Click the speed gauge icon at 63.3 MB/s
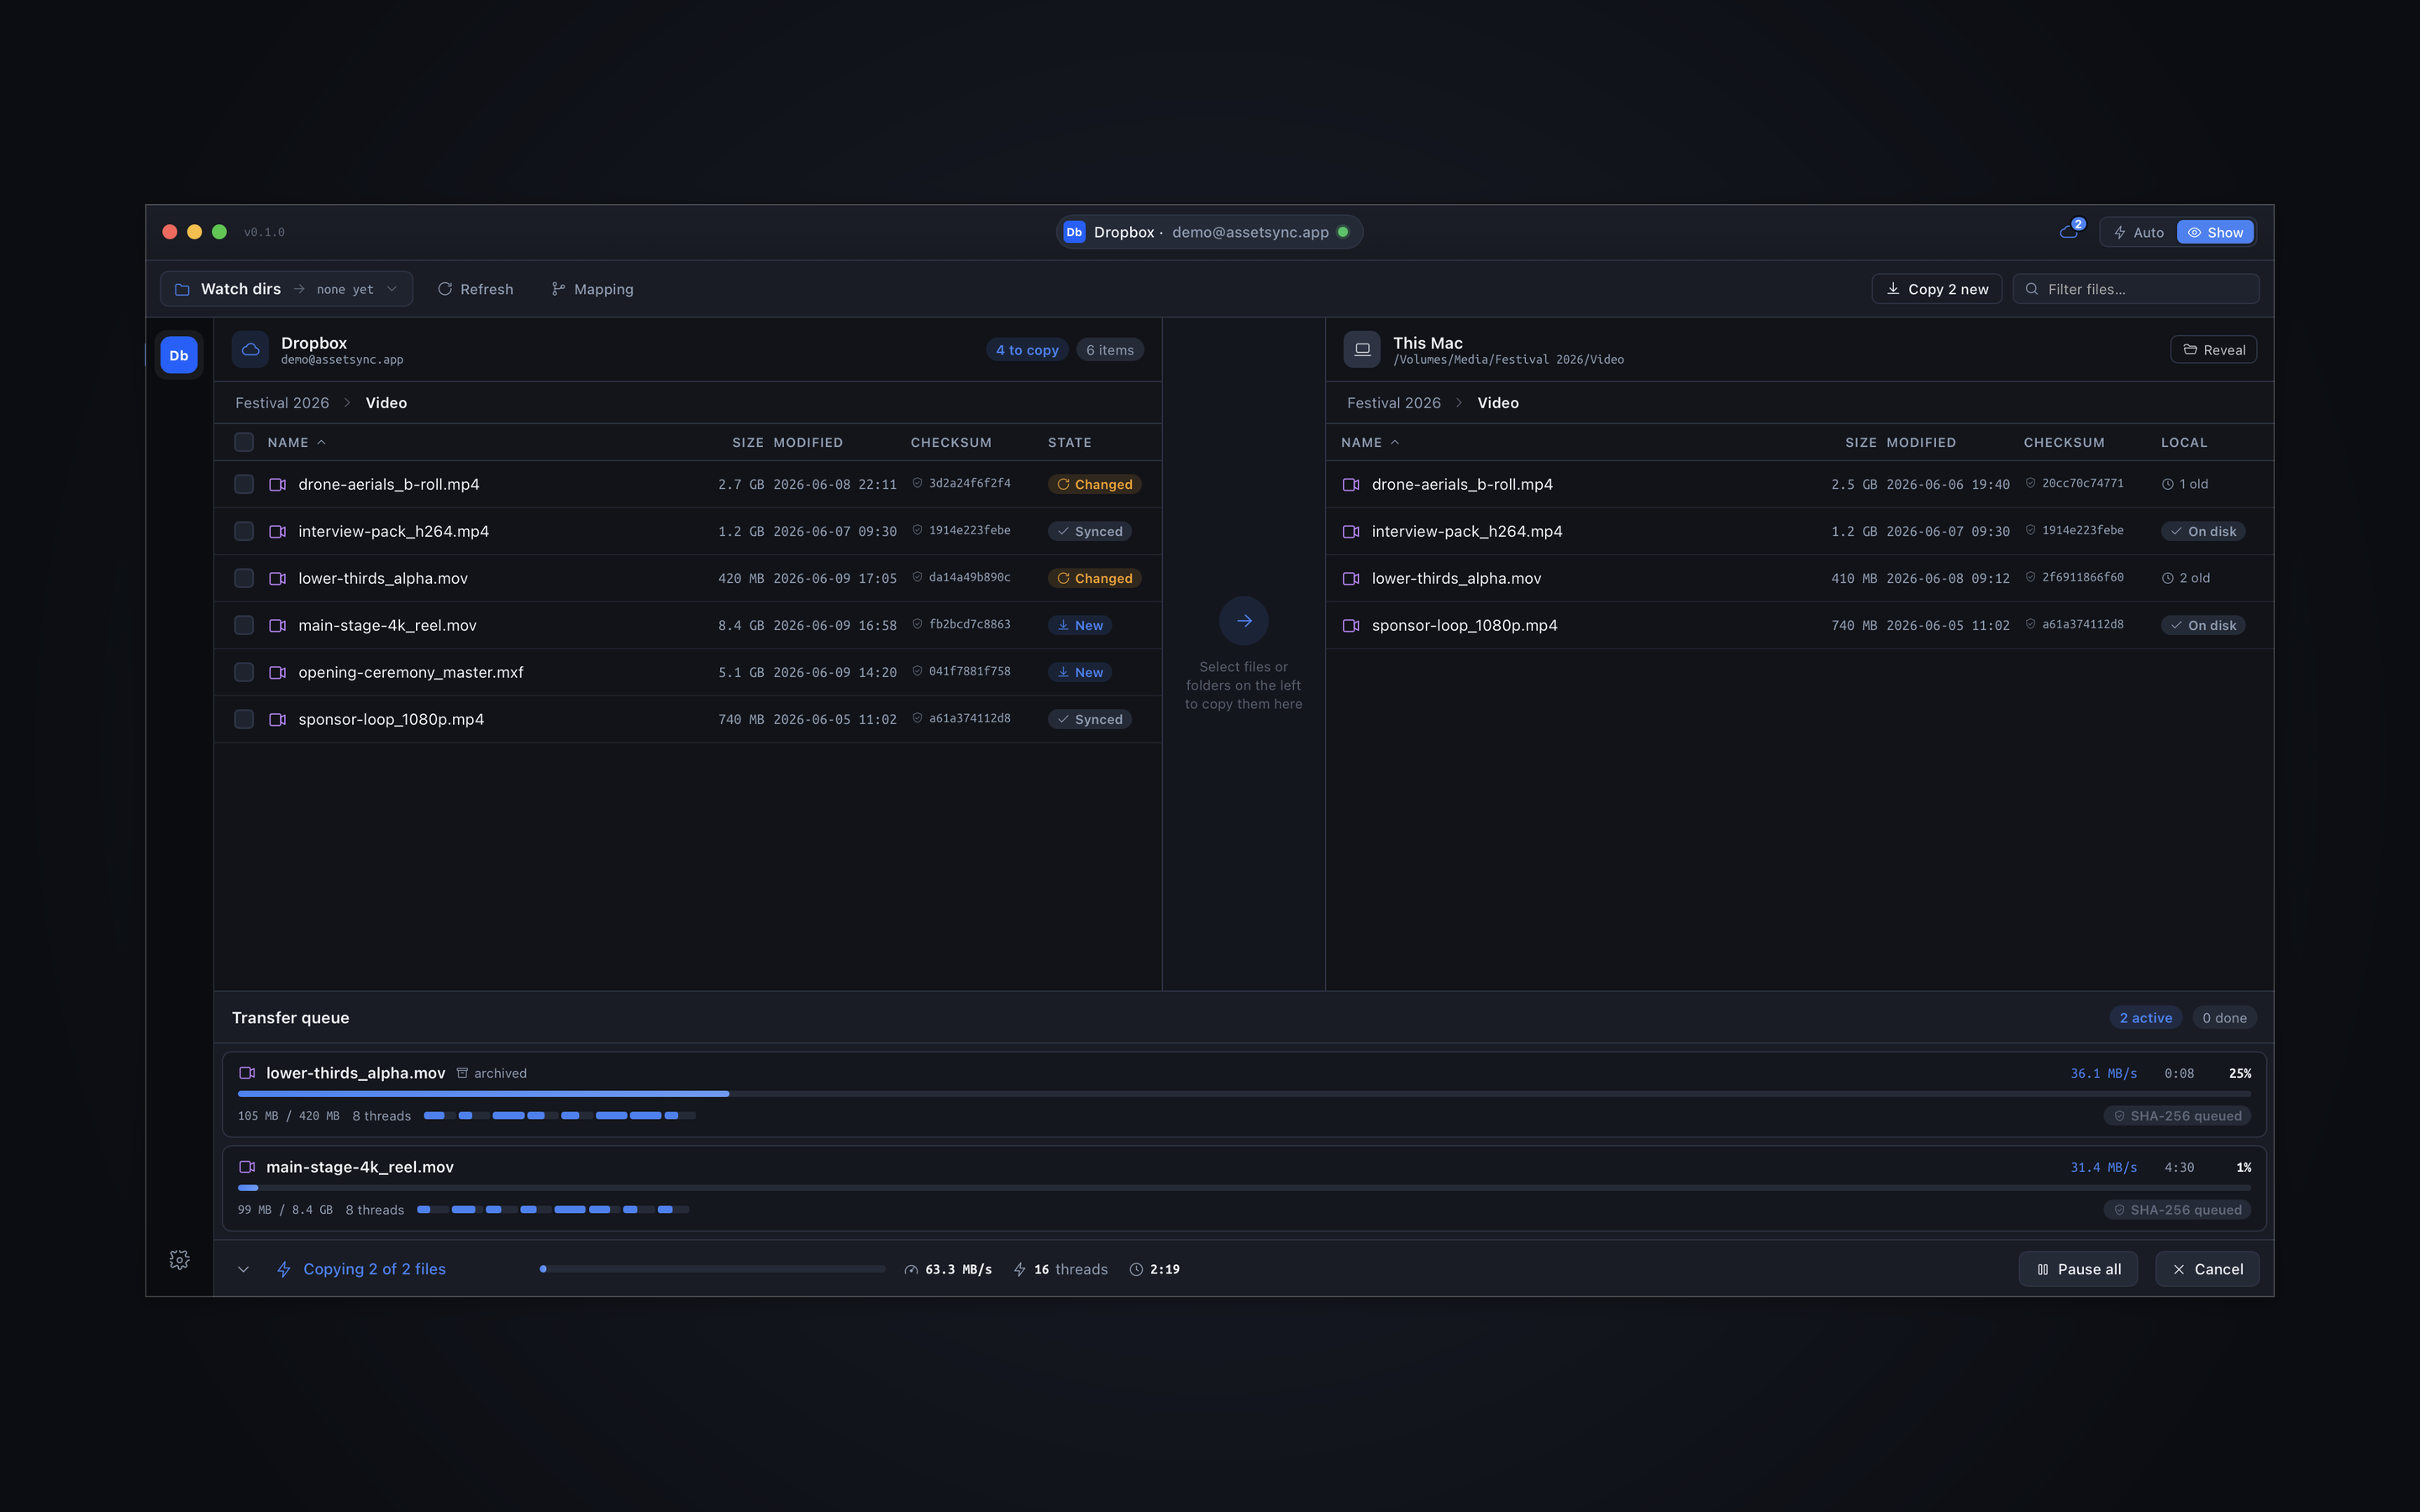2420x1512 pixels. pyautogui.click(x=911, y=1270)
